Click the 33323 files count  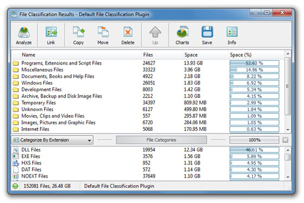coord(149,70)
